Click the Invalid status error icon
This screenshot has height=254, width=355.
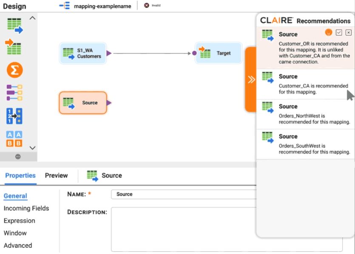point(147,5)
